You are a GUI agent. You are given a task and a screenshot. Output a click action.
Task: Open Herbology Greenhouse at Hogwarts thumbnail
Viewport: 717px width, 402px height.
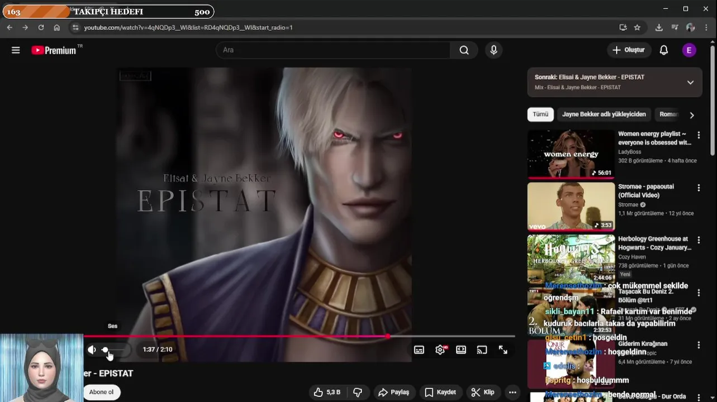click(x=571, y=259)
